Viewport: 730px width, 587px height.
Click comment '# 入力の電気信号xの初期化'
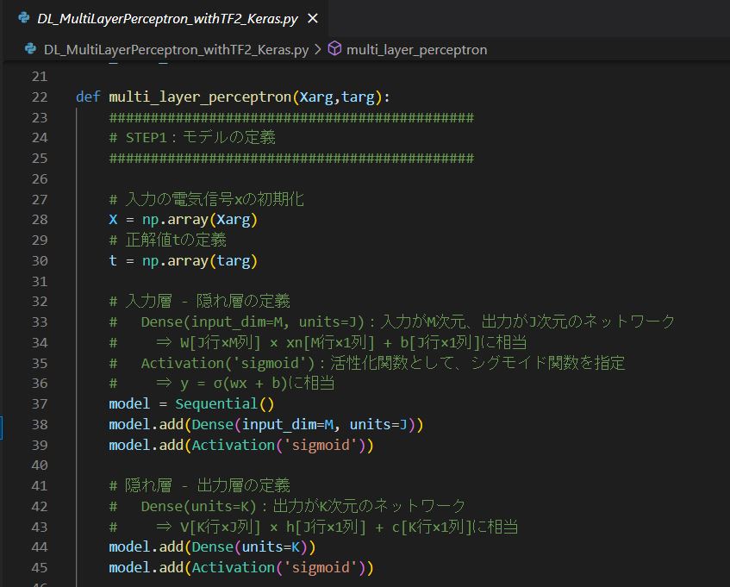pos(206,199)
